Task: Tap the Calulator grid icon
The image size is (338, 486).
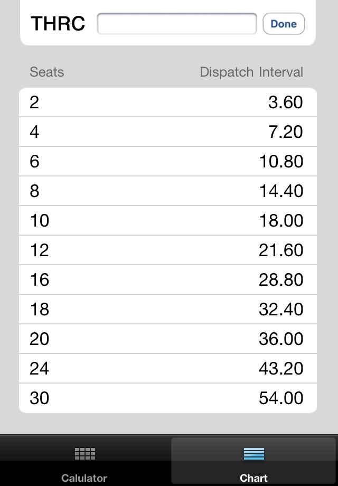Action: tap(84, 453)
